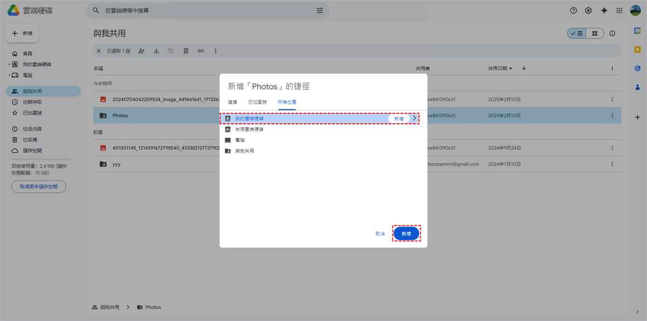Select file 451001145_1214391672798540
This screenshot has width=647, height=321.
[x=357, y=148]
